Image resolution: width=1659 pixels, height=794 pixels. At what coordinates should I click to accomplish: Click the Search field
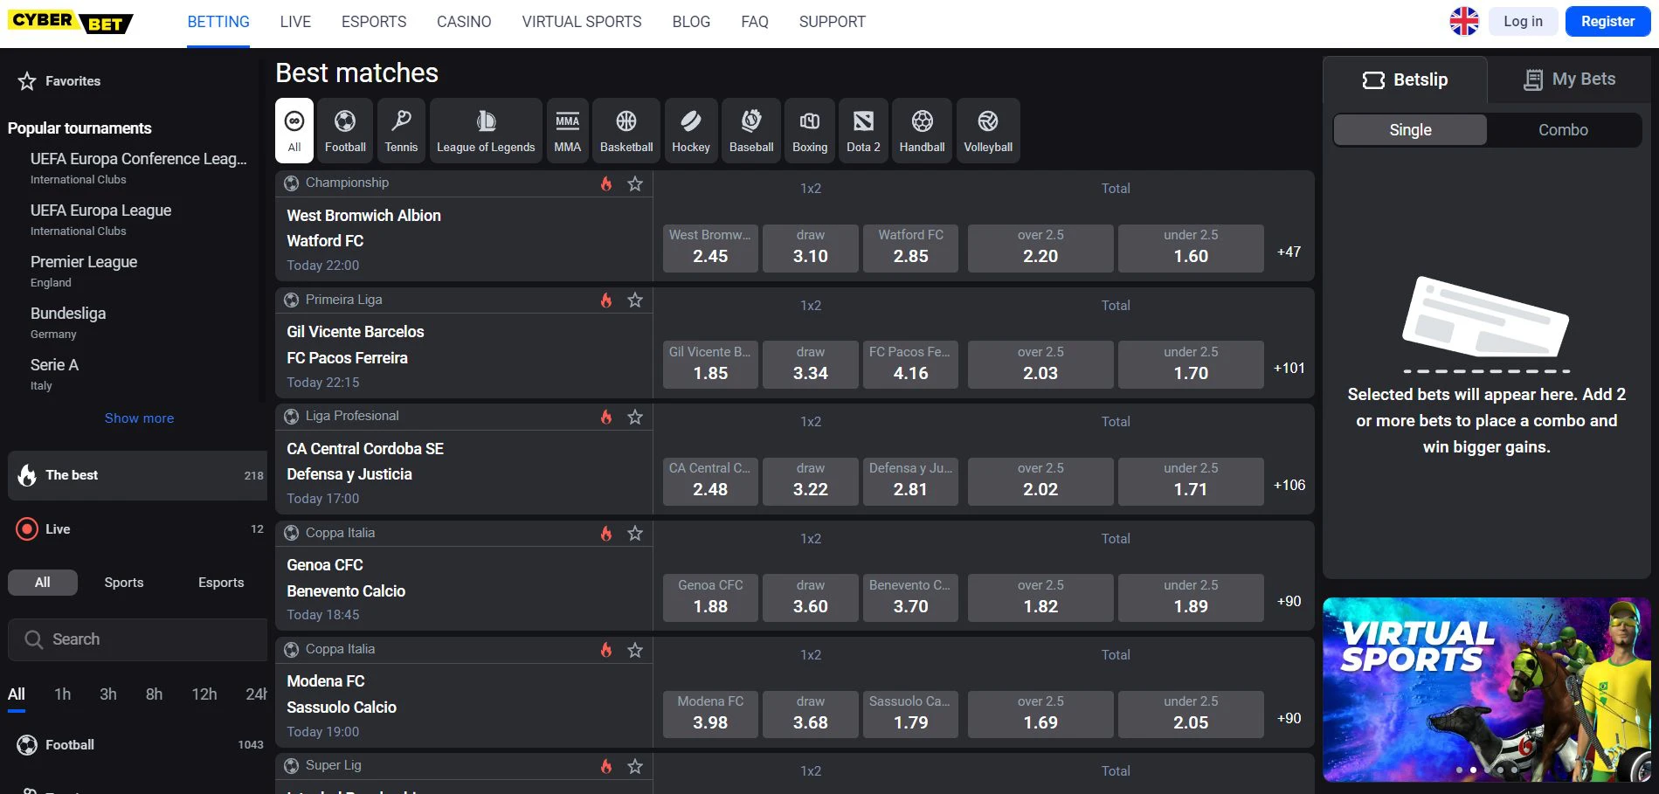138,639
